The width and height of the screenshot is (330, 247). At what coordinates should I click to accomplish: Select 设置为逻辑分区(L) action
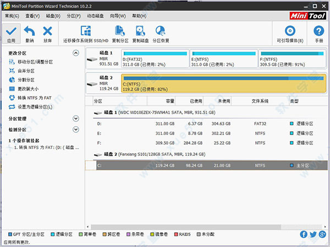click(31, 107)
